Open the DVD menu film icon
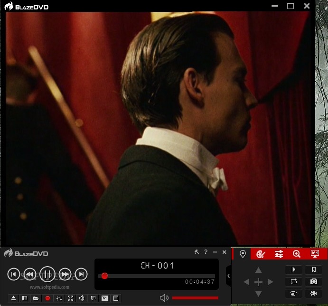Image resolution: width=328 pixels, height=306 pixels. 104,298
